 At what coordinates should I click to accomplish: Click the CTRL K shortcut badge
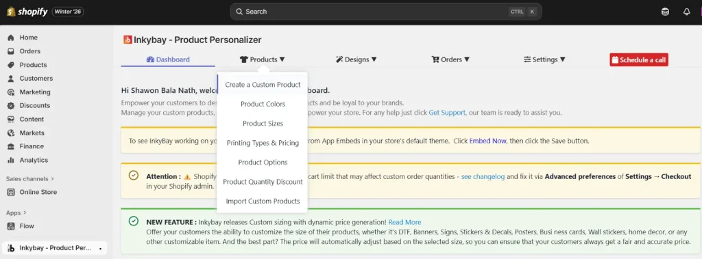click(x=522, y=12)
